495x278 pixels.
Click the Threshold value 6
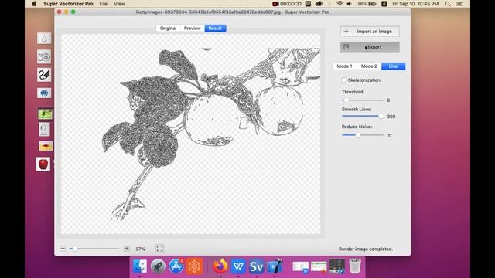pyautogui.click(x=388, y=100)
